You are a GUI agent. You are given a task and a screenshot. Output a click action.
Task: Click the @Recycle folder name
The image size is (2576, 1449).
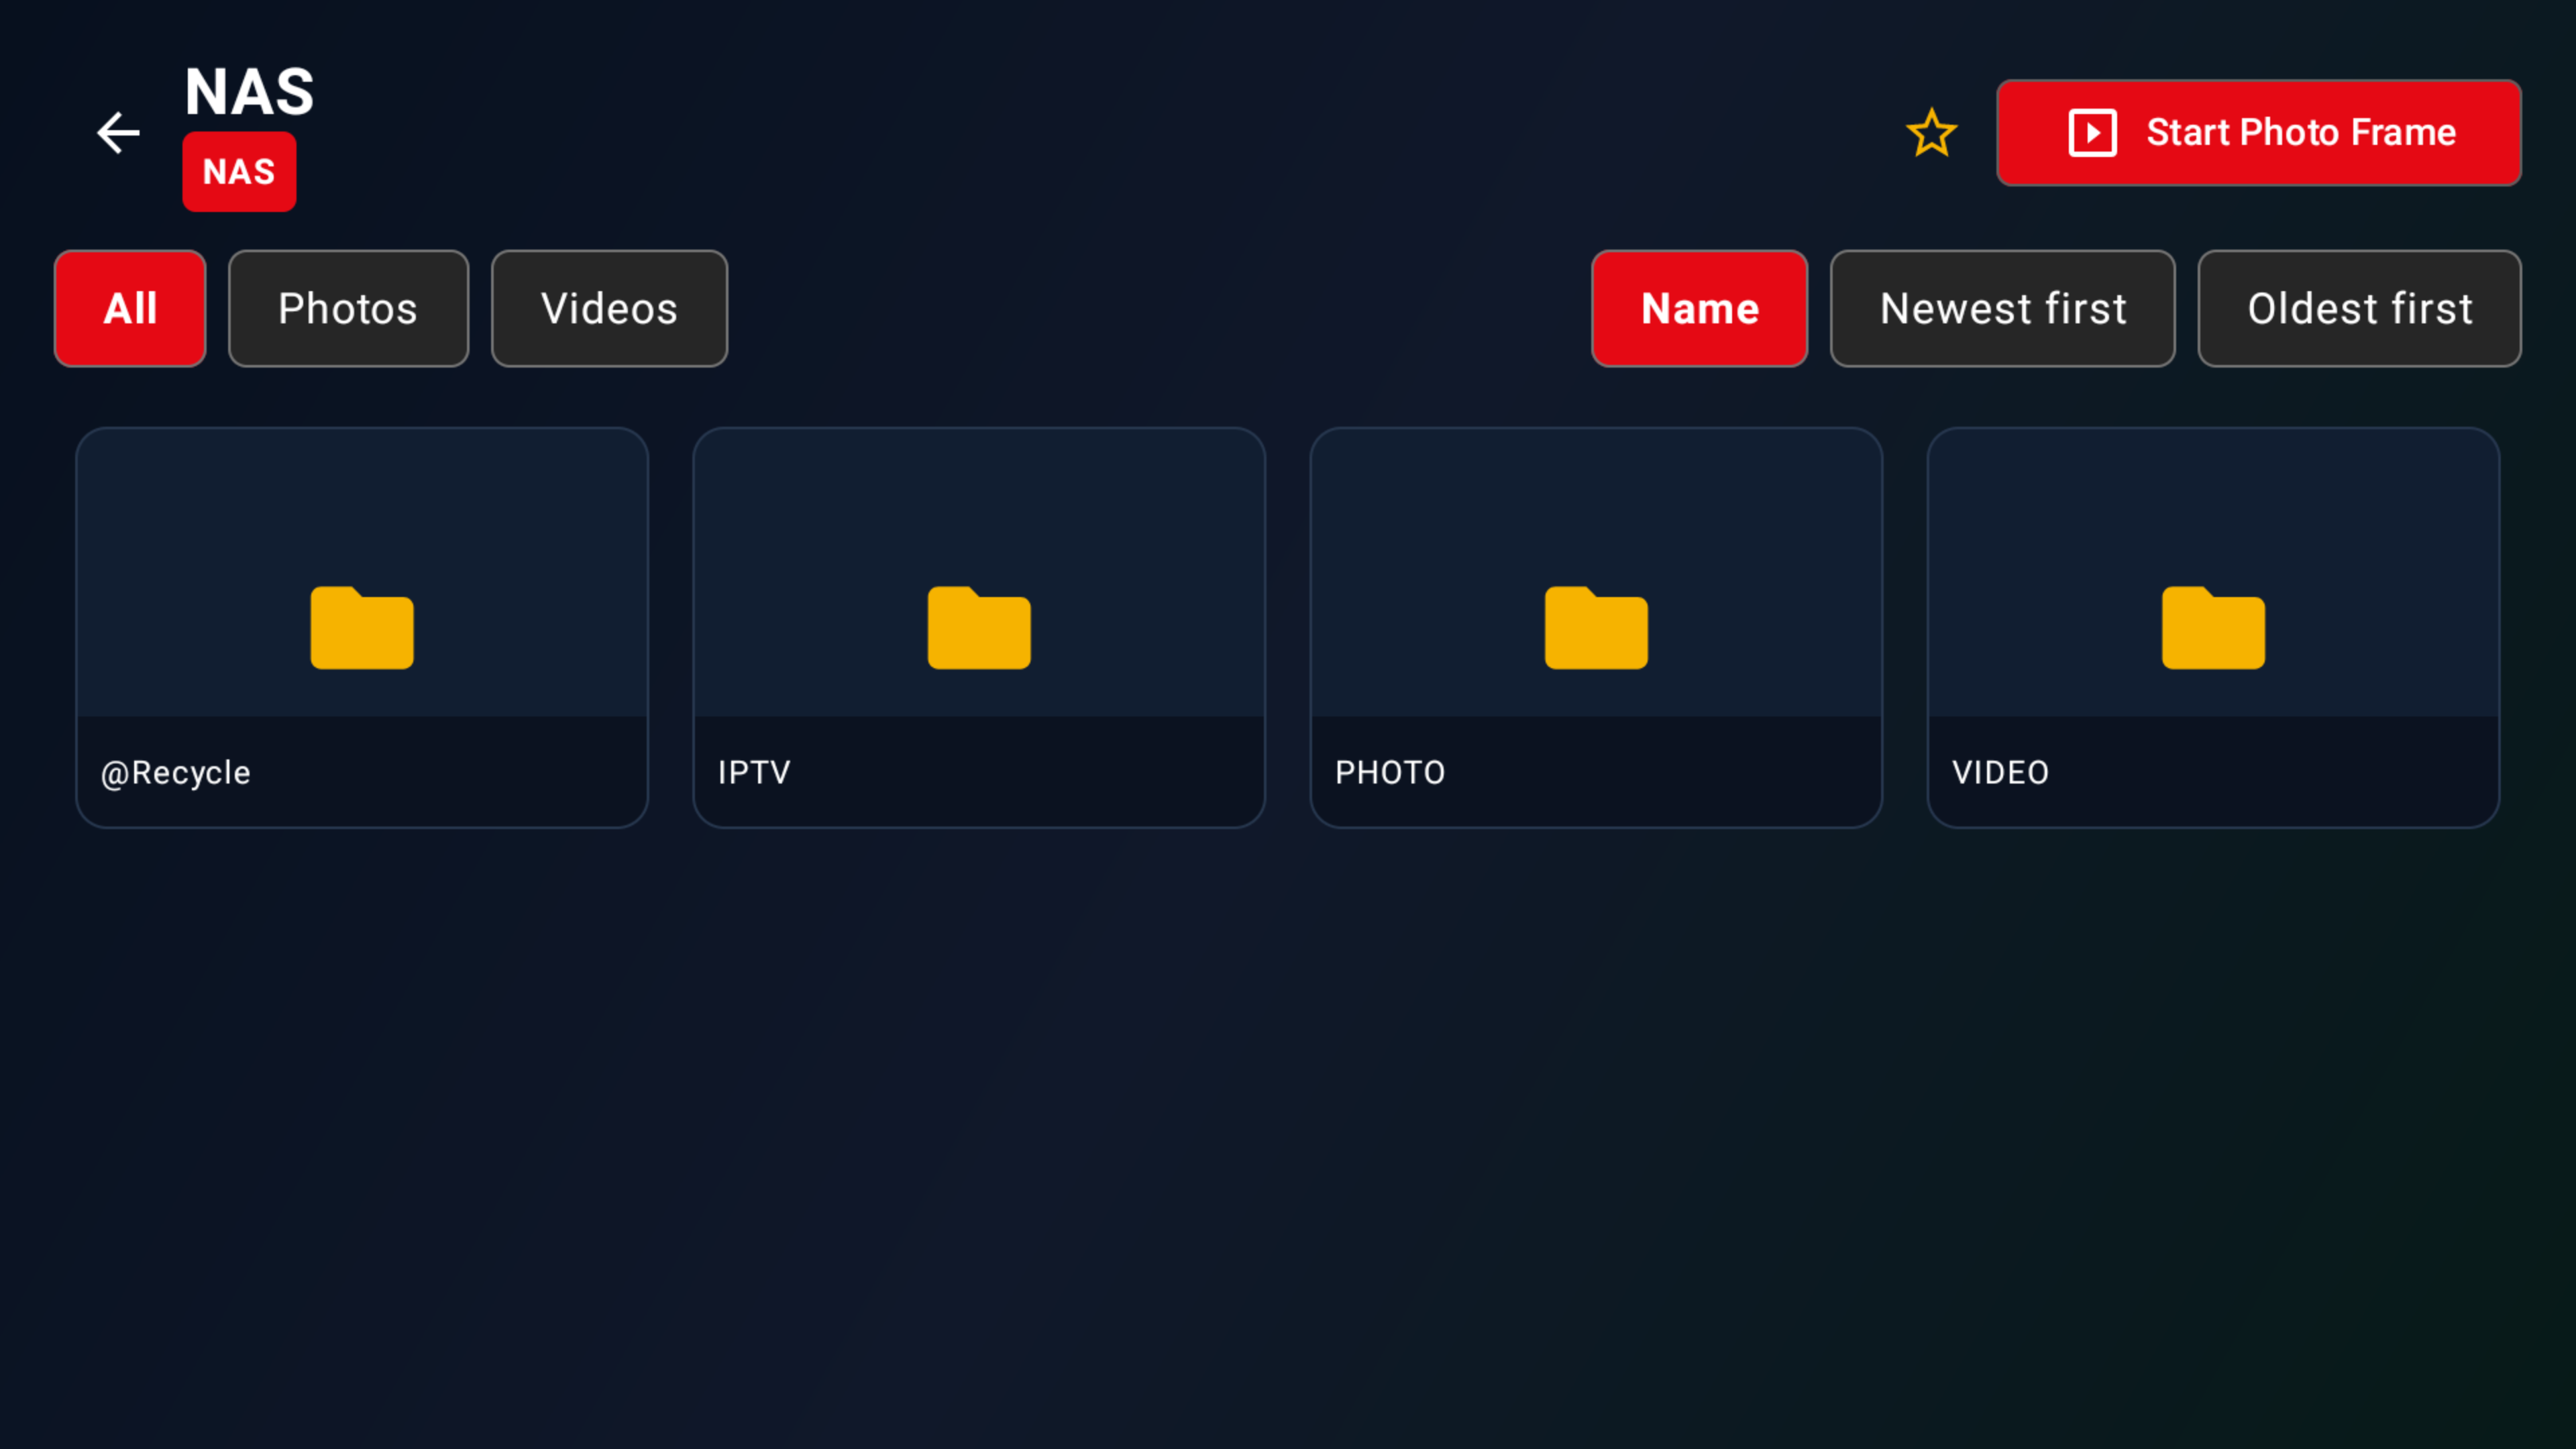pyautogui.click(x=176, y=773)
